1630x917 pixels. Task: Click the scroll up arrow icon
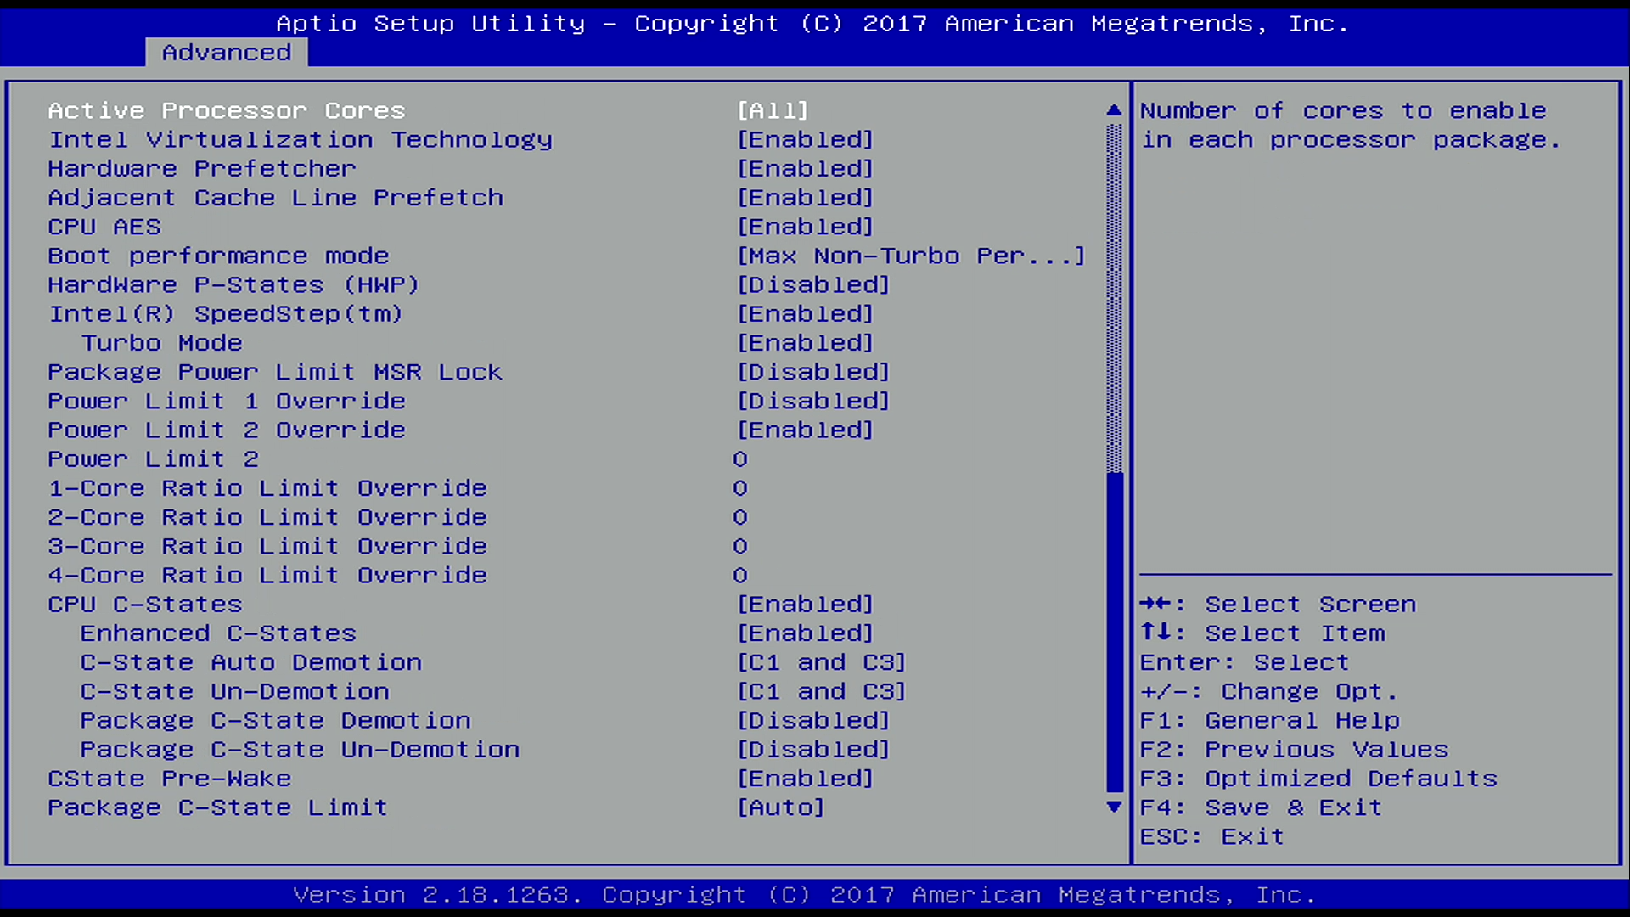tap(1114, 110)
